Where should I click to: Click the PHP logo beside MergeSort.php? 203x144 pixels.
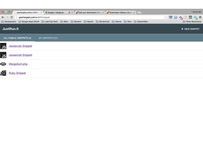click(x=3, y=64)
